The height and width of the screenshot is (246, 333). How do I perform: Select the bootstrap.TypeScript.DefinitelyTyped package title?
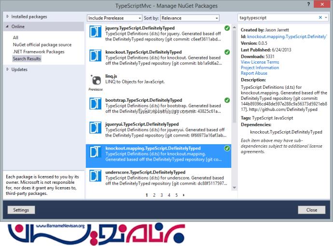(x=144, y=100)
